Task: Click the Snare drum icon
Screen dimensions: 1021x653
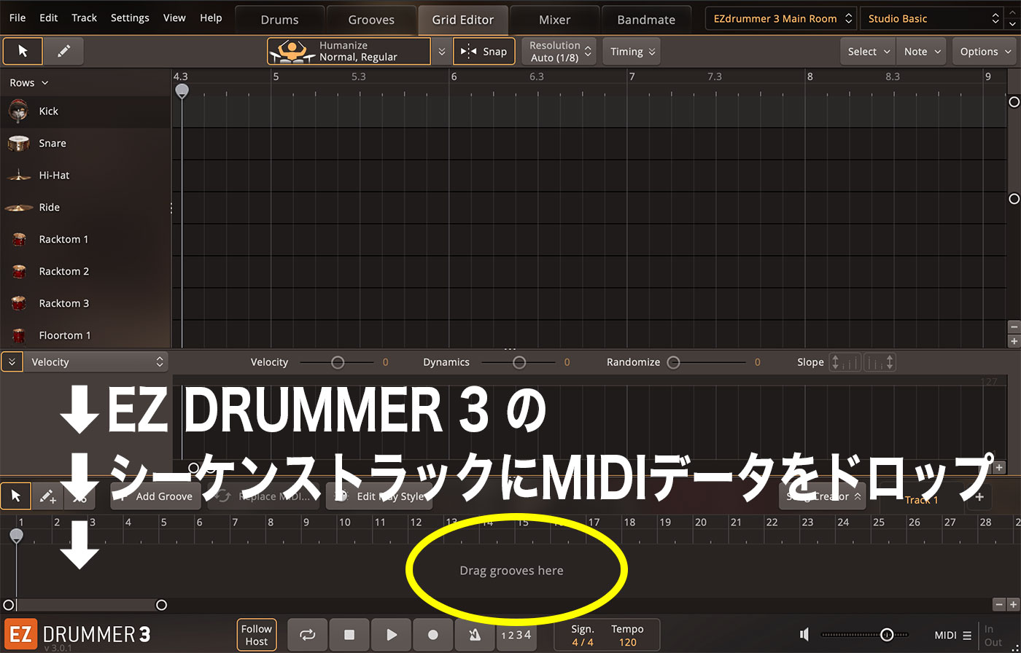Action: (18, 144)
